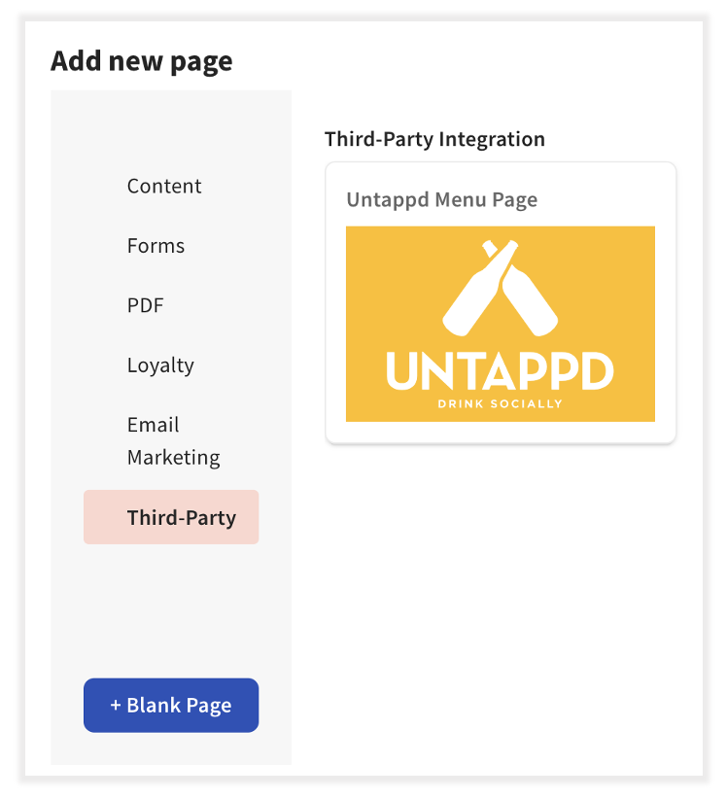This screenshot has height=799, width=727.
Task: Click the + Blank Page button
Action: (x=170, y=705)
